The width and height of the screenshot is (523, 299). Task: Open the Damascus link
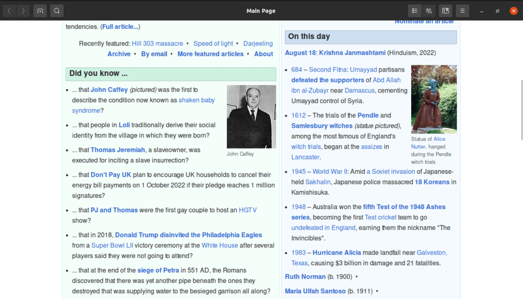click(x=360, y=91)
